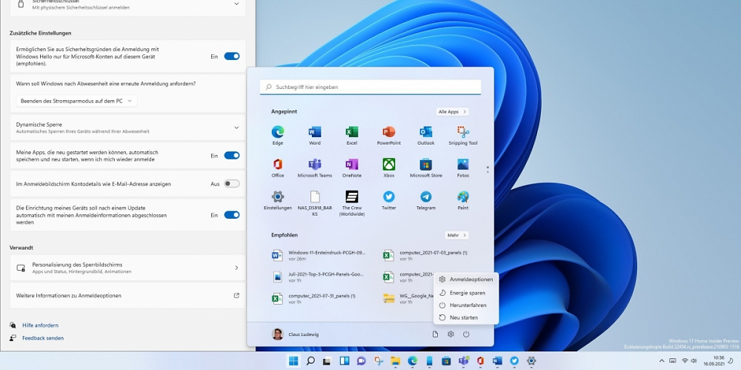The width and height of the screenshot is (741, 370).
Task: Open documents icon in Start menu footer
Action: pyautogui.click(x=435, y=334)
